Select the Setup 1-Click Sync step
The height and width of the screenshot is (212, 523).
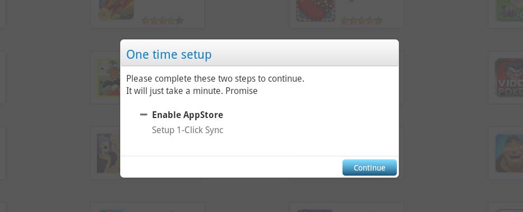click(187, 130)
